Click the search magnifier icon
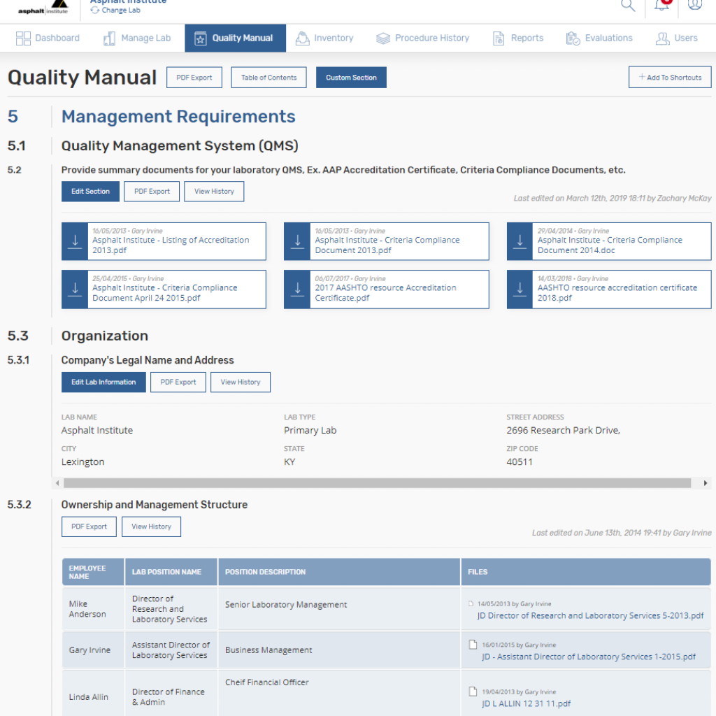The width and height of the screenshot is (716, 716). tap(628, 6)
